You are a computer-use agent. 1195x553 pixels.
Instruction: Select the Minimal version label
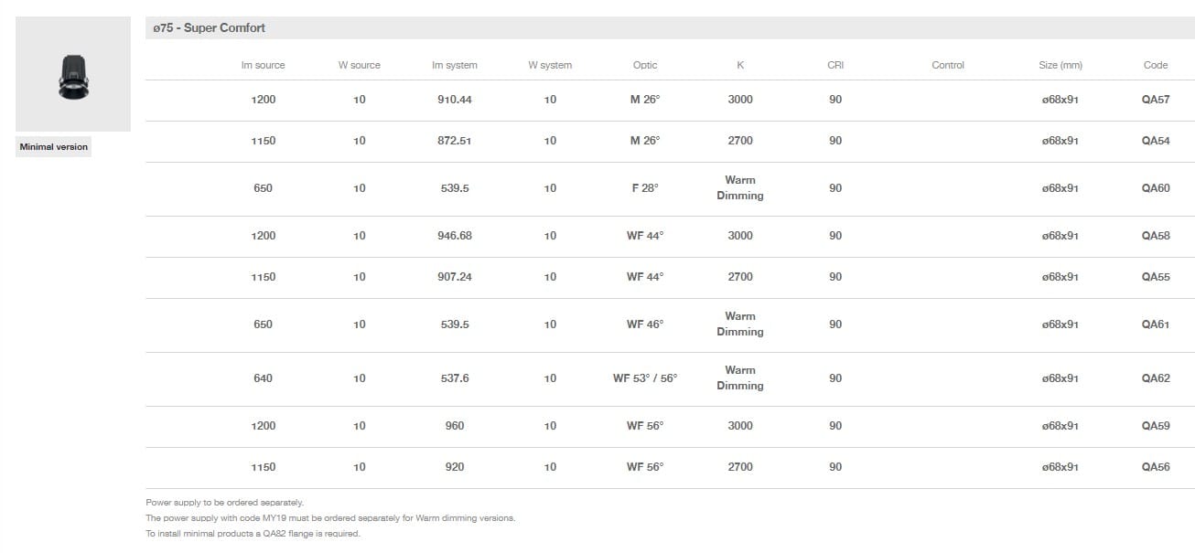[x=54, y=147]
